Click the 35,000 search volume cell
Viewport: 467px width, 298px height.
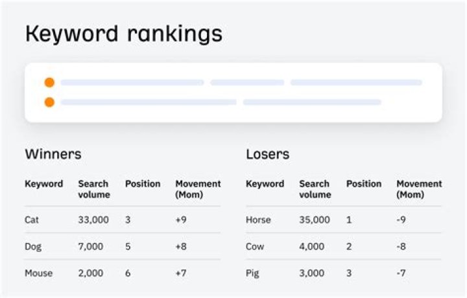tap(315, 220)
